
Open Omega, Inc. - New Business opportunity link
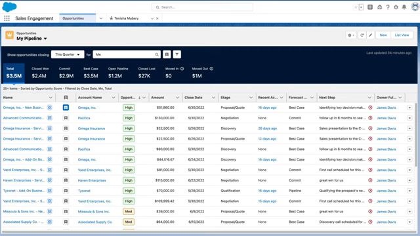(23, 108)
